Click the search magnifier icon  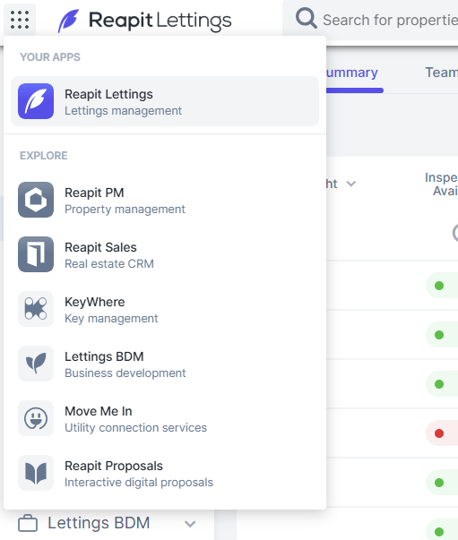306,18
